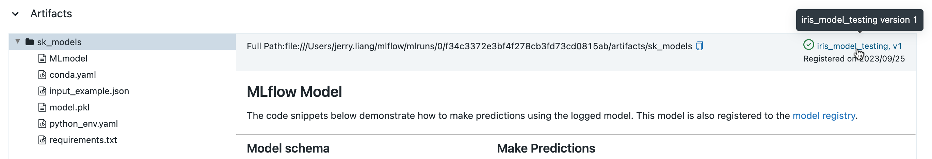Screen dimensions: 932x159
Task: Click the MLmodel file icon
Action: [42, 58]
